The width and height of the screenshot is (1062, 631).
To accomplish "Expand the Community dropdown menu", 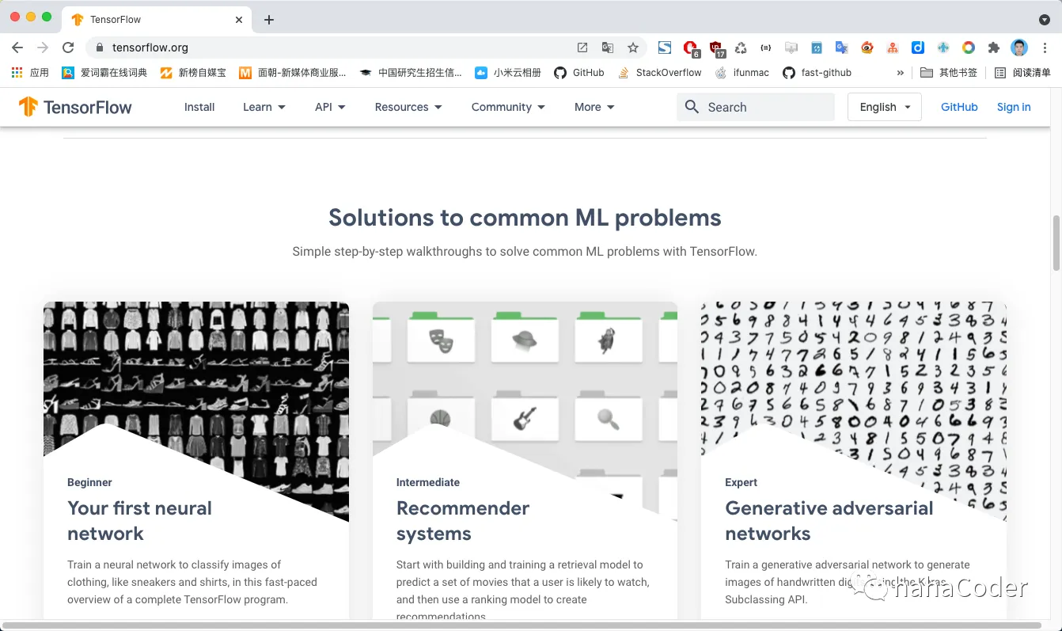I will pyautogui.click(x=508, y=107).
